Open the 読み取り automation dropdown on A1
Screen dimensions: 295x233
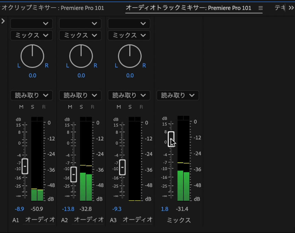pos(31,95)
